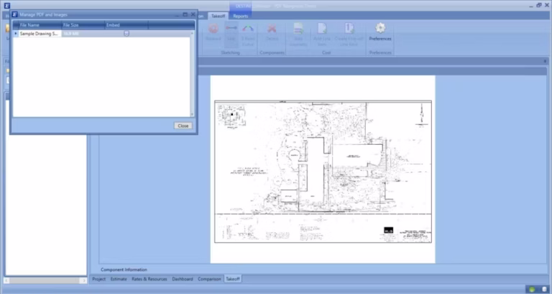Open the Rates & Resources tab
Screen dimensions: 552x294
pyautogui.click(x=149, y=279)
